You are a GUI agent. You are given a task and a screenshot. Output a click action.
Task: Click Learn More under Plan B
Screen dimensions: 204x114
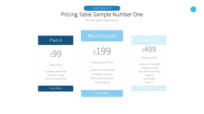(149, 88)
